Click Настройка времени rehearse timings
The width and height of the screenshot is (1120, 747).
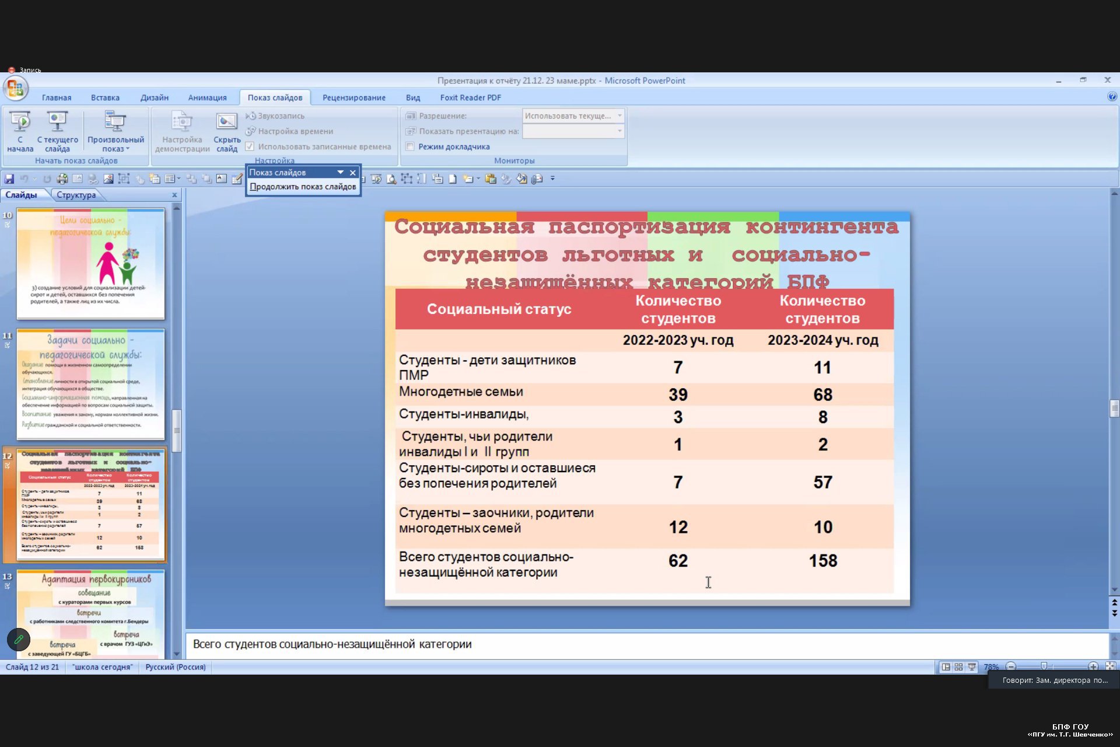click(290, 131)
